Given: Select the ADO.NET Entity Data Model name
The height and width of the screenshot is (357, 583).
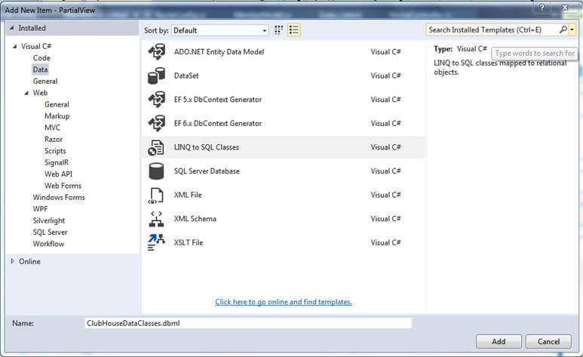Looking at the screenshot, I should [x=219, y=52].
